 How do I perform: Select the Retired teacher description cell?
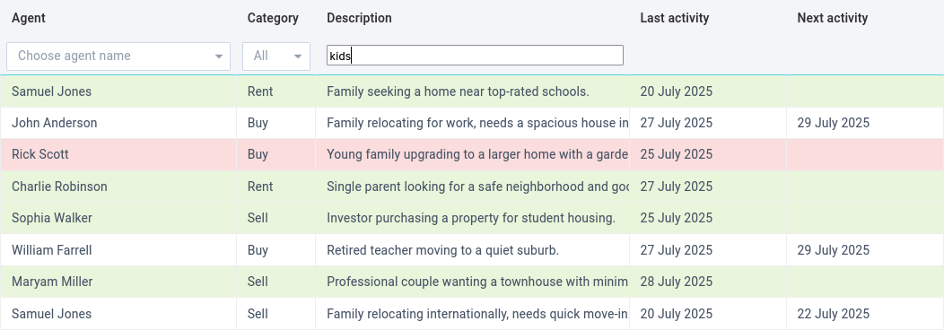472,250
